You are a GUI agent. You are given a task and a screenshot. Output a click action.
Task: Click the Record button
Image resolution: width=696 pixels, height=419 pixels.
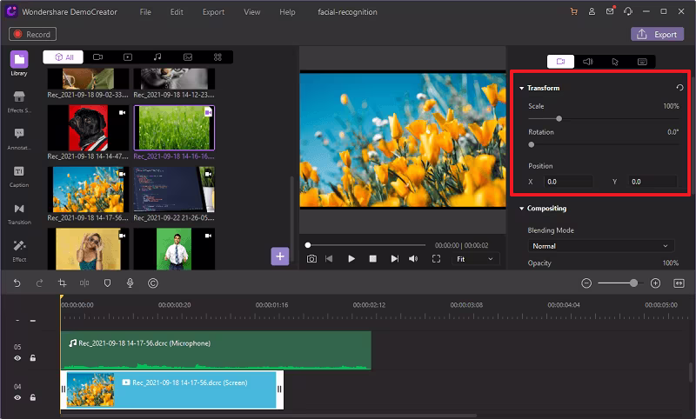[x=32, y=34]
